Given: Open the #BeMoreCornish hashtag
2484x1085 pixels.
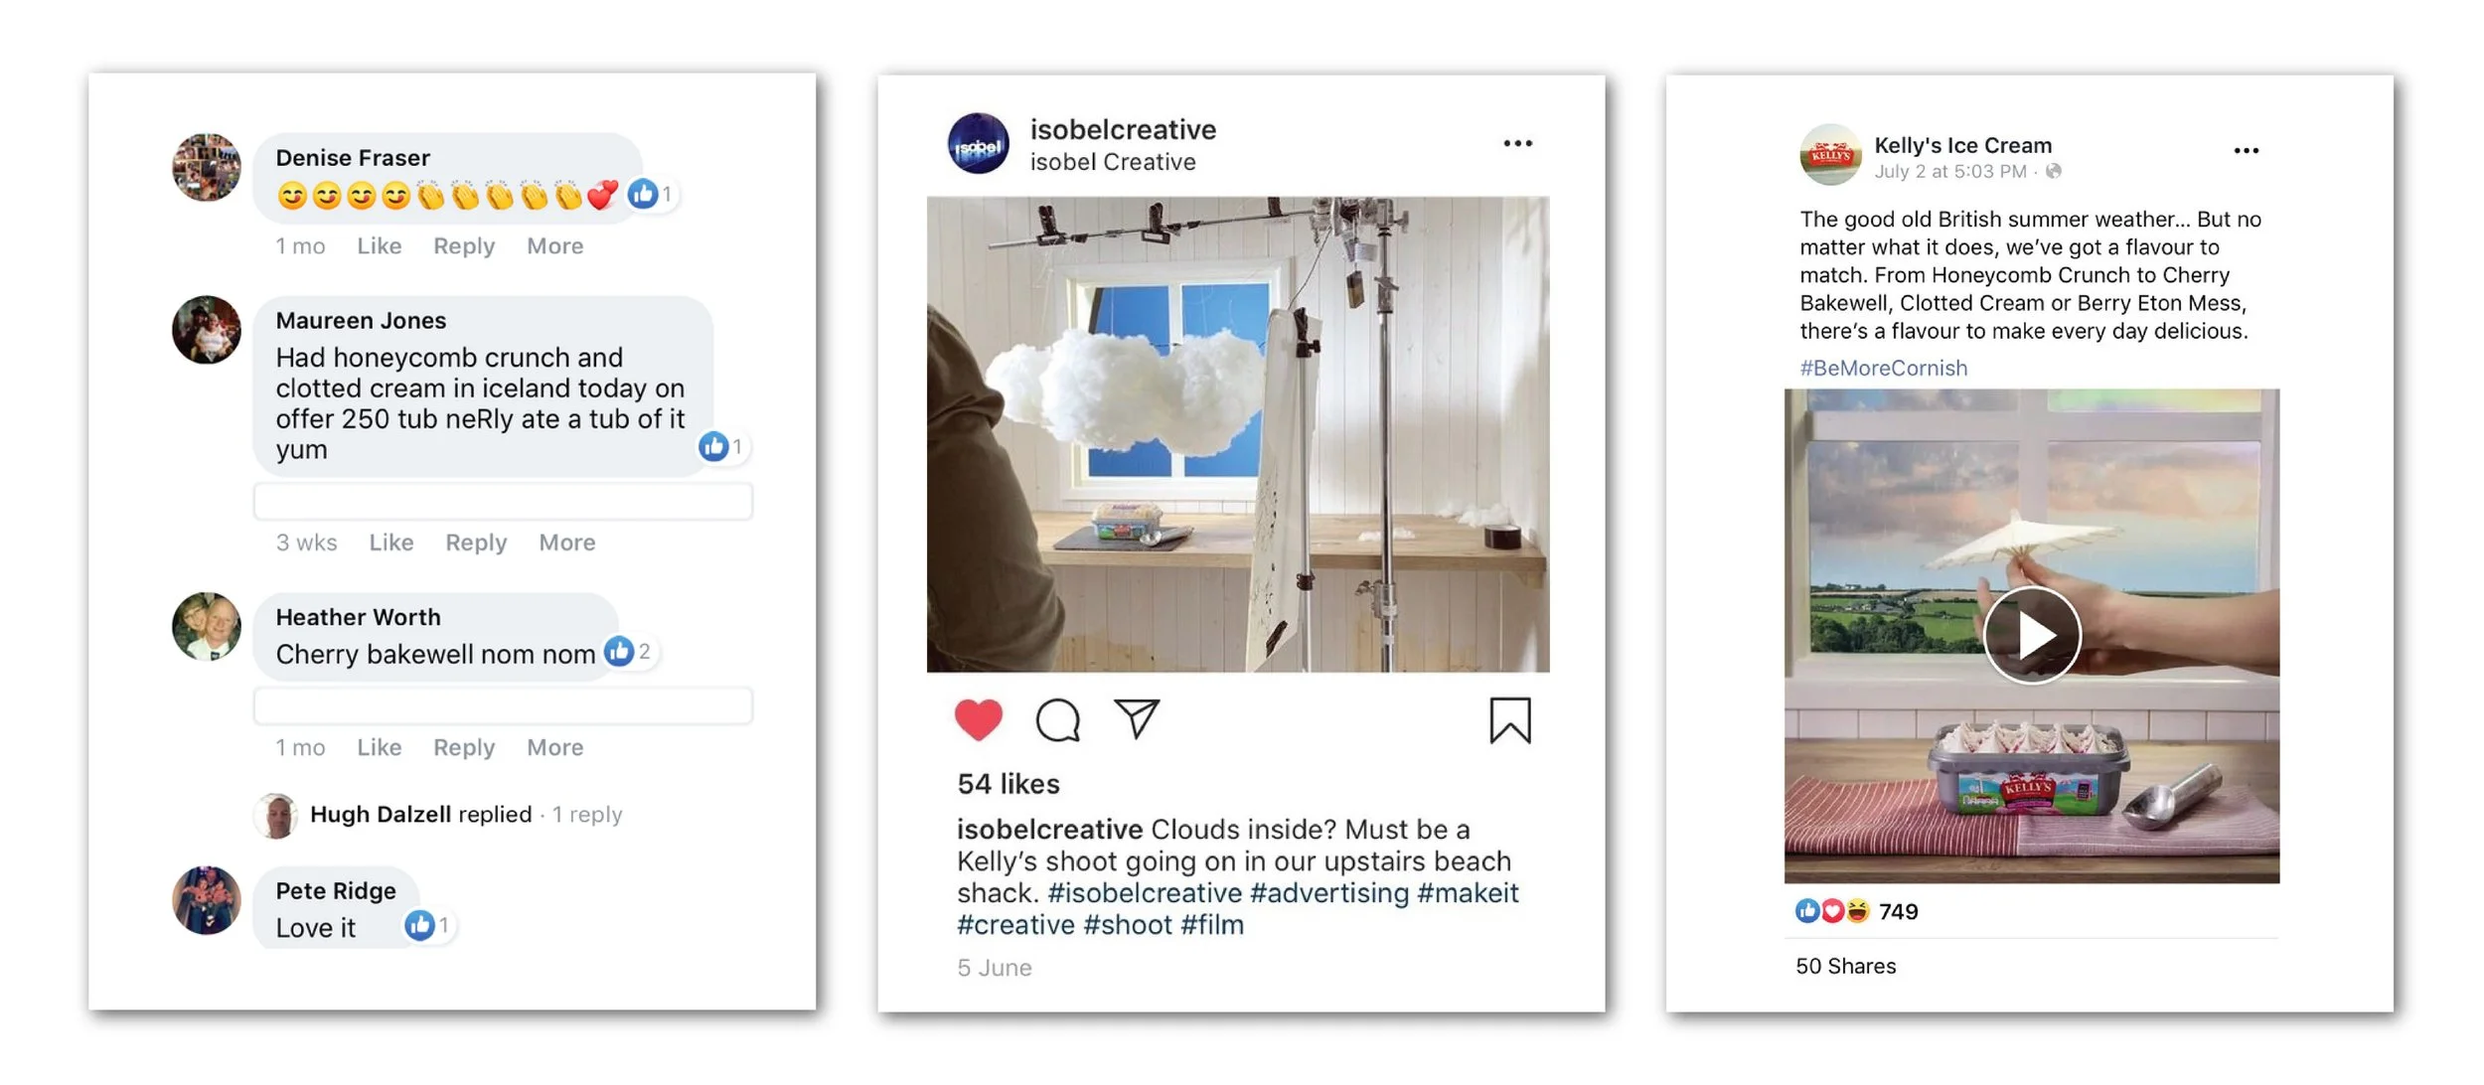Looking at the screenshot, I should coord(1883,369).
